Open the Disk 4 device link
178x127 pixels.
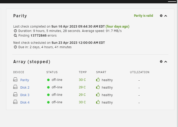coord(25,103)
